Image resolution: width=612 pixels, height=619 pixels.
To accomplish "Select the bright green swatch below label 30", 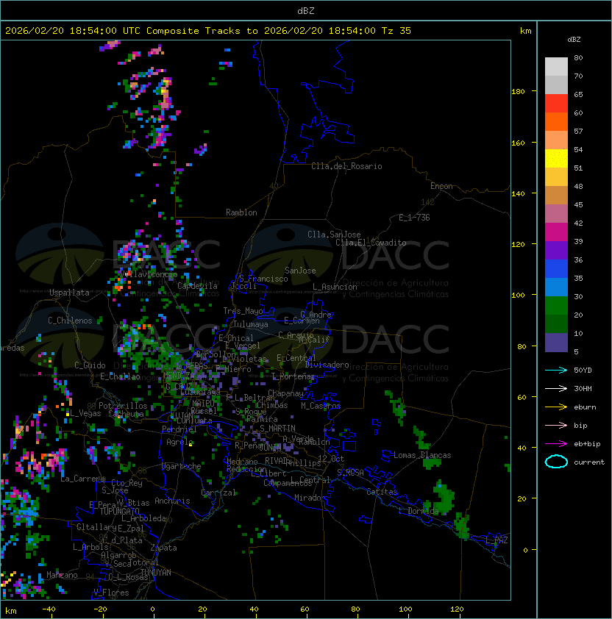I will 556,306.
